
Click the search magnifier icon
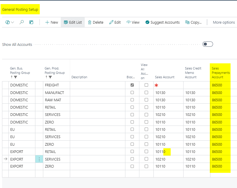[x=22, y=22]
